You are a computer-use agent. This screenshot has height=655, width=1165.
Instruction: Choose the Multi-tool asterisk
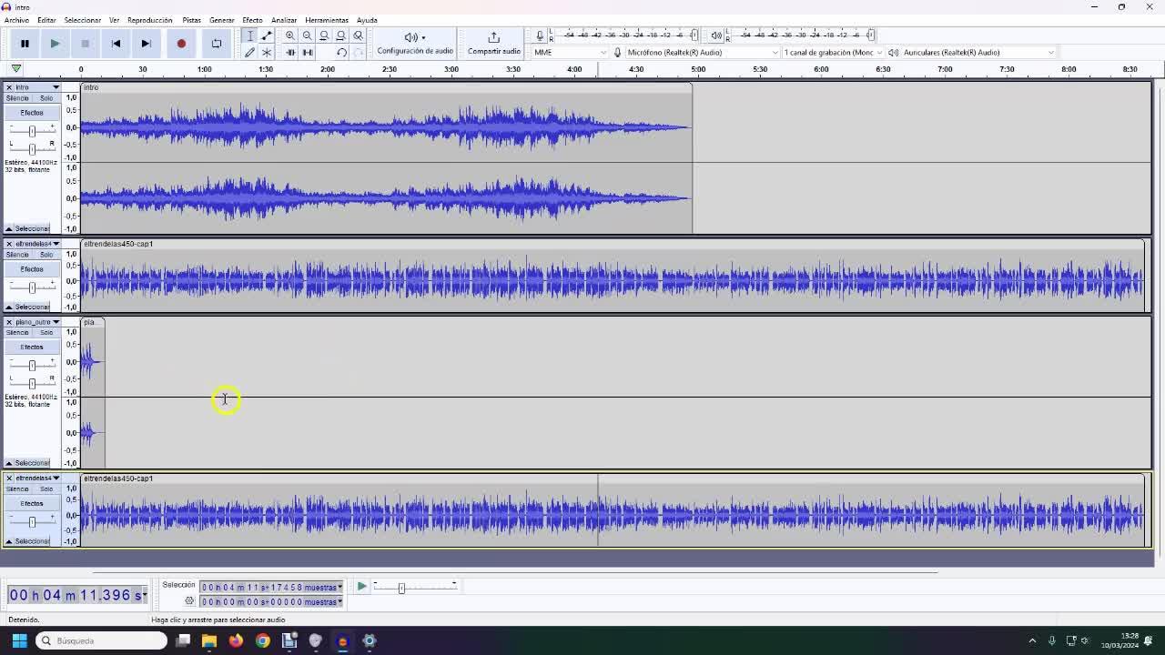pos(267,52)
